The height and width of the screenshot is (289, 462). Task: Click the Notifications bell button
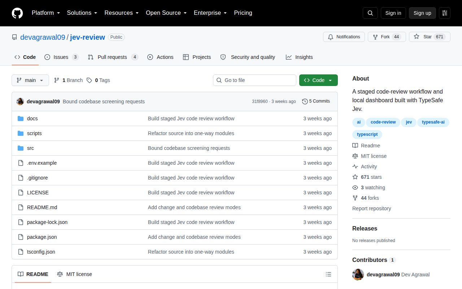(x=344, y=37)
